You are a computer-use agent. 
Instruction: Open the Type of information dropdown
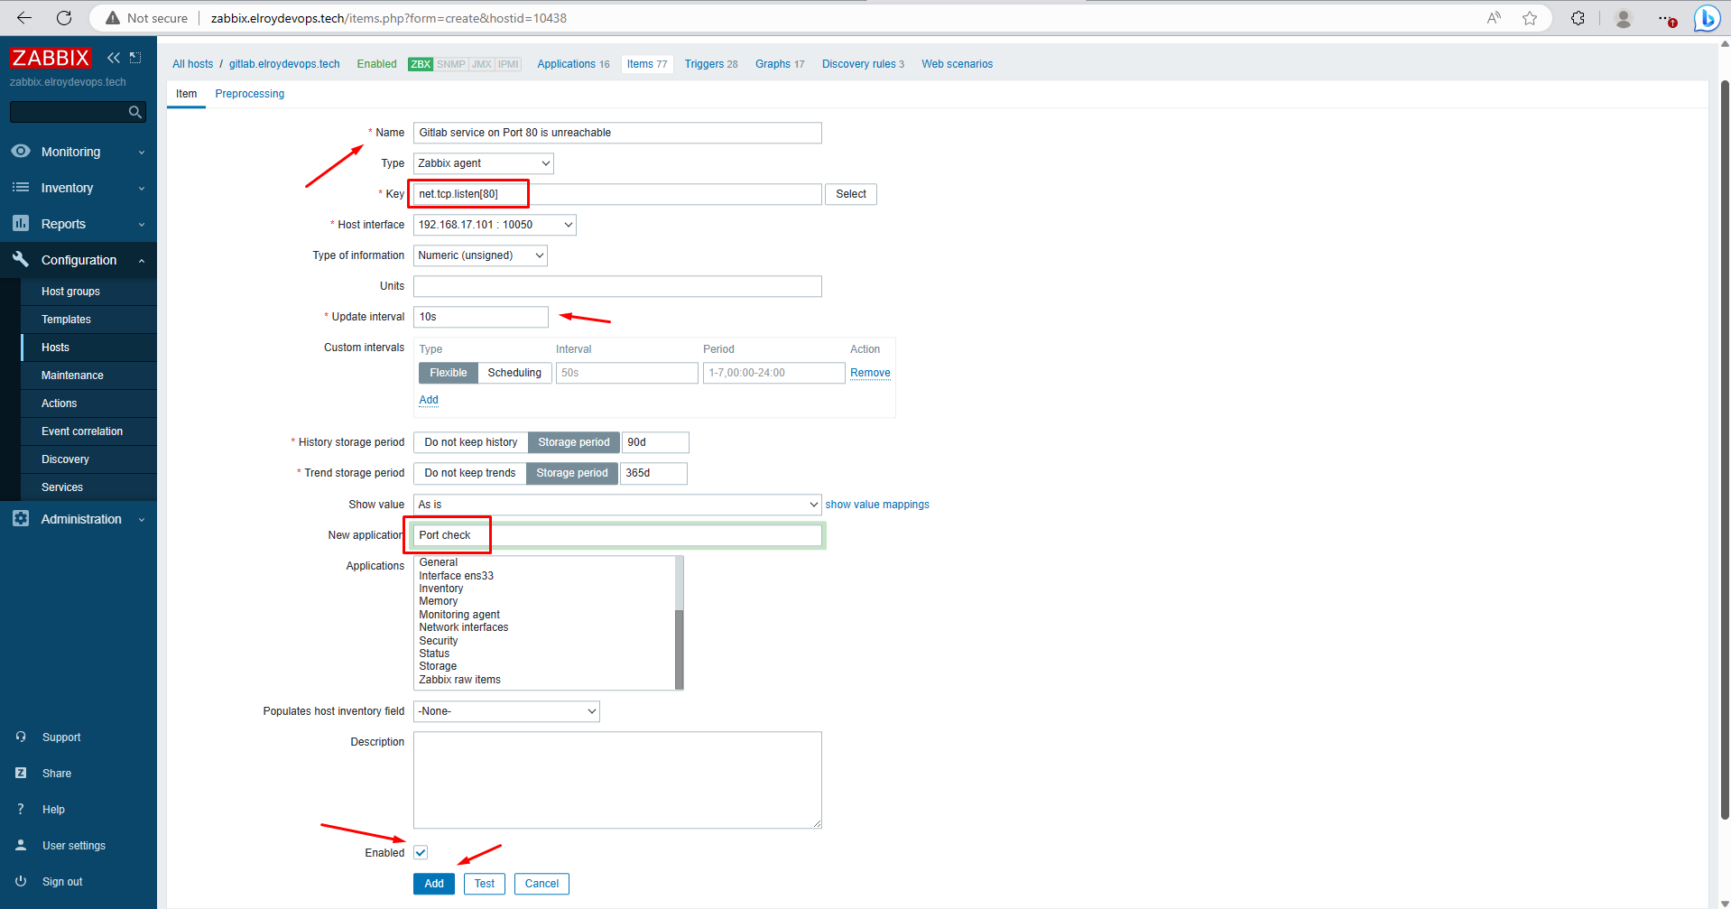tap(480, 255)
